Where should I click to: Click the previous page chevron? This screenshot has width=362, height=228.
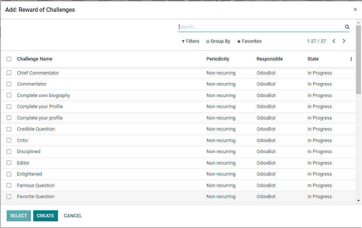tap(334, 41)
